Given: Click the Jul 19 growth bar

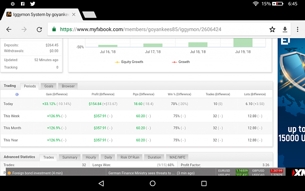Looking at the screenshot, I should 243,42.
